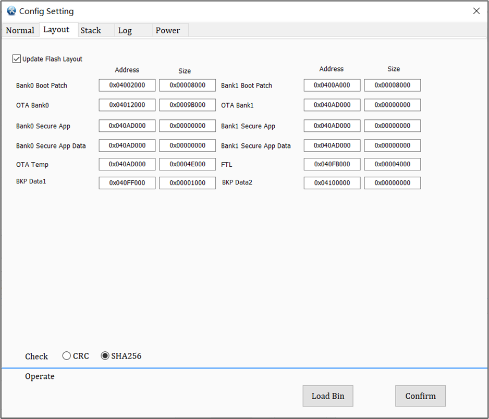Select the Bank1 Boot Patch address field
This screenshot has width=489, height=419.
pyautogui.click(x=332, y=85)
